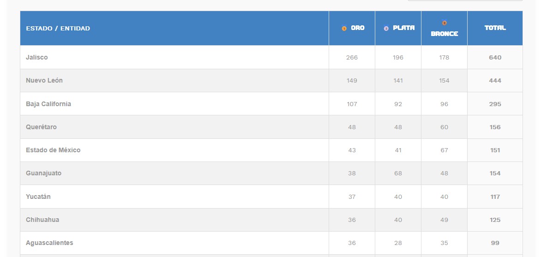Click Baja California total 295
The width and height of the screenshot is (541, 257).
495,104
